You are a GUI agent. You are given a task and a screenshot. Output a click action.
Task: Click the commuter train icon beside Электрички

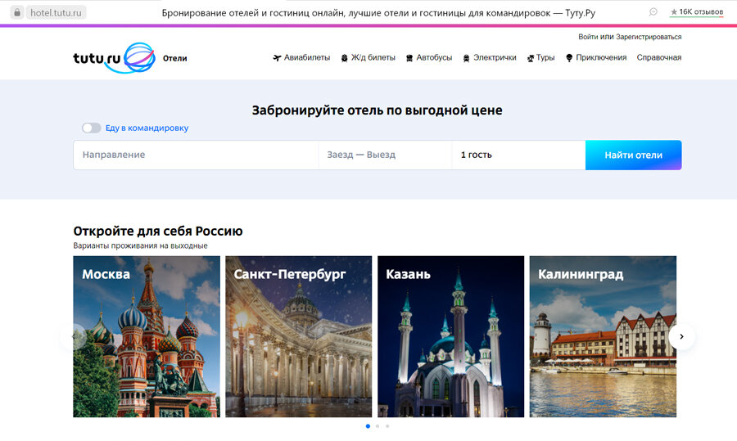[466, 58]
